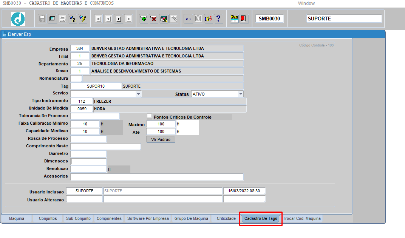
Task: Open the Sub-Conjunto tab
Action: coord(78,218)
